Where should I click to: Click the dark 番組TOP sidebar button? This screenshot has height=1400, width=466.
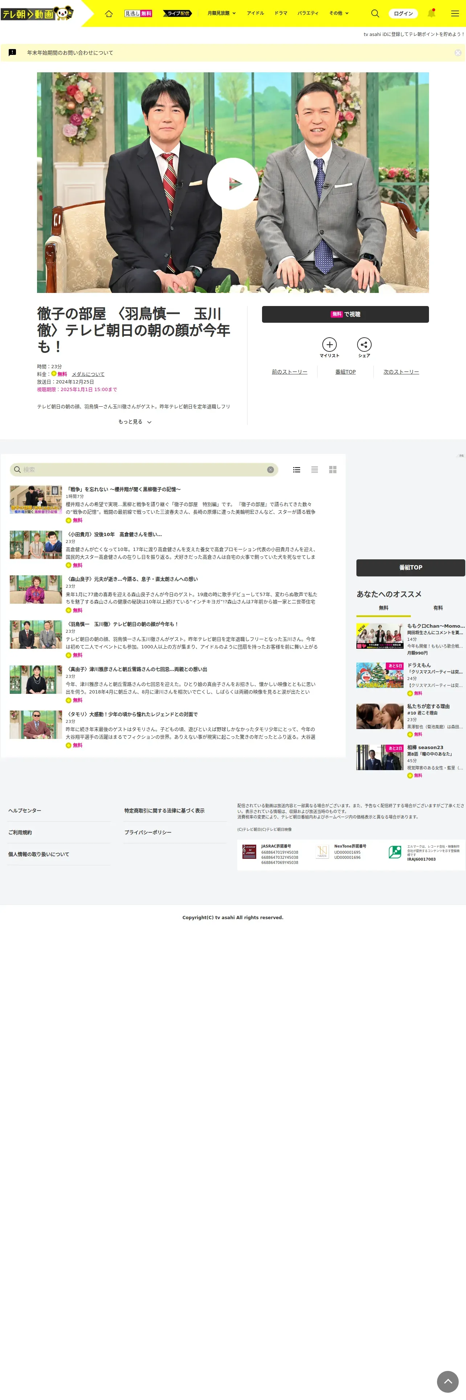[x=411, y=567]
